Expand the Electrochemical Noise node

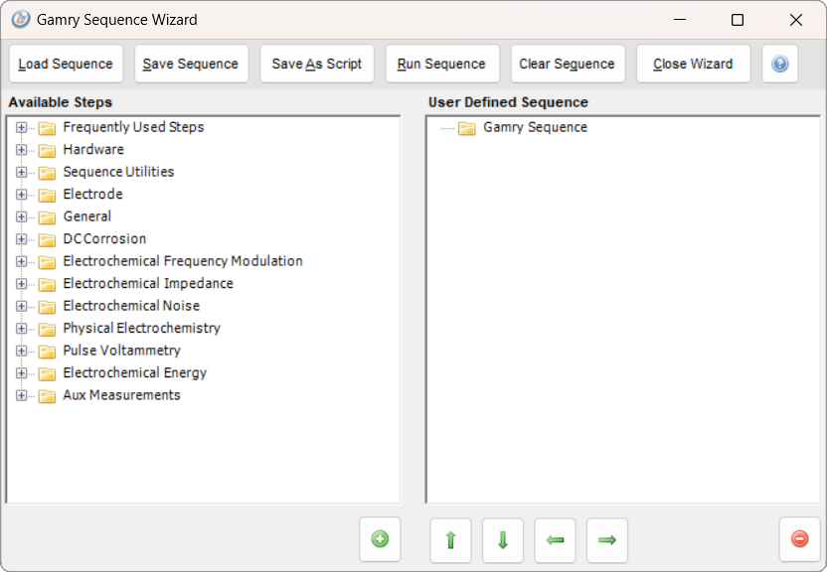[21, 306]
